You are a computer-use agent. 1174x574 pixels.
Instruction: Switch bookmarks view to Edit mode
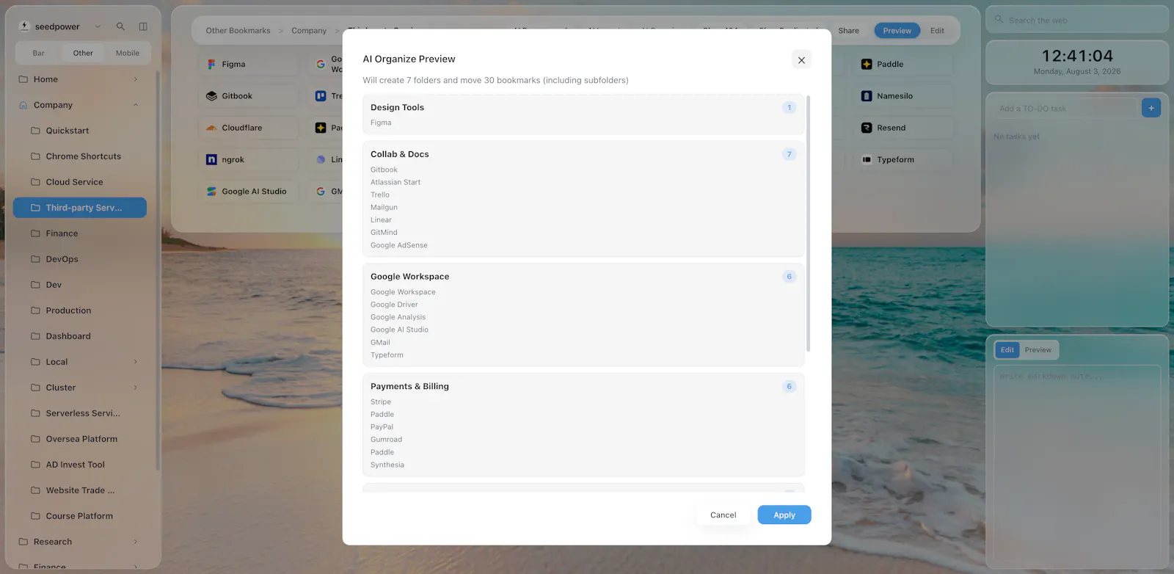click(x=937, y=31)
